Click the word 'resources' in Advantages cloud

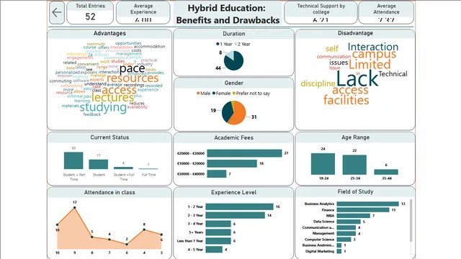pyautogui.click(x=133, y=78)
